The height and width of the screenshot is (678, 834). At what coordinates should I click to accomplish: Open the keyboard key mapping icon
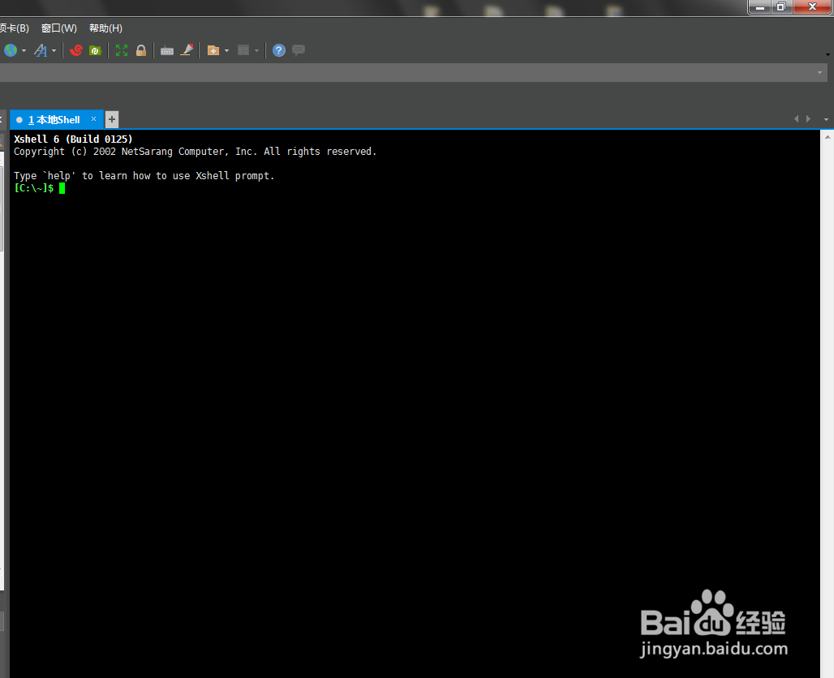[x=167, y=51]
